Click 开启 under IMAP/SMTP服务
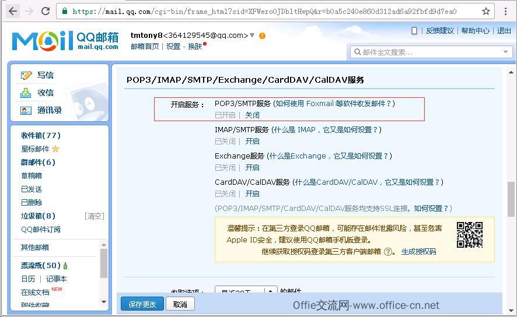The height and width of the screenshot is (317, 517). tap(252, 141)
